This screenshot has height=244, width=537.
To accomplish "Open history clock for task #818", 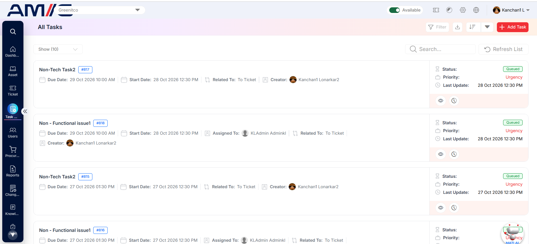I will pos(454,154).
